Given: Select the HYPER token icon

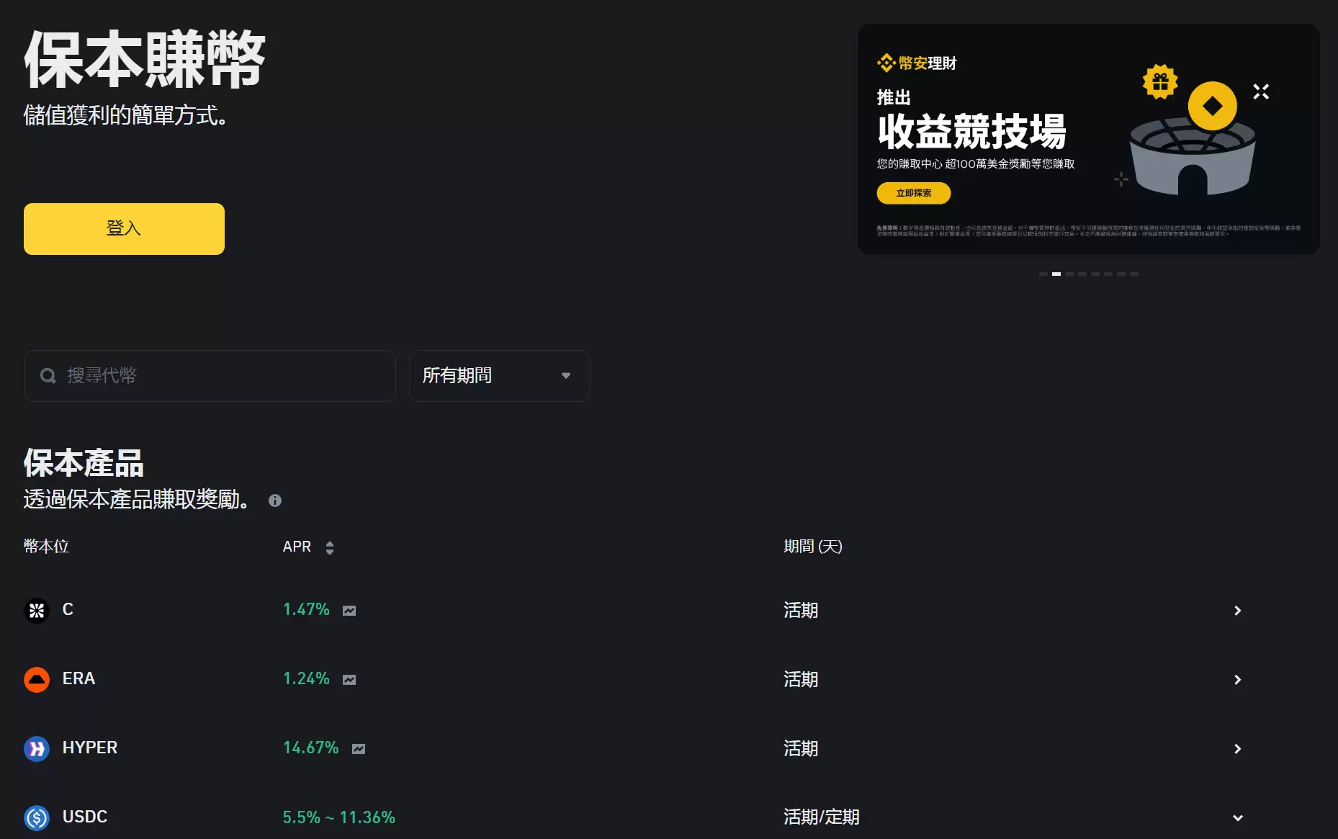Looking at the screenshot, I should pos(36,749).
